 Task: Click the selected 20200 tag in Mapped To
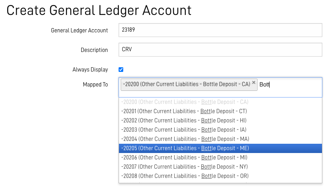pos(187,84)
